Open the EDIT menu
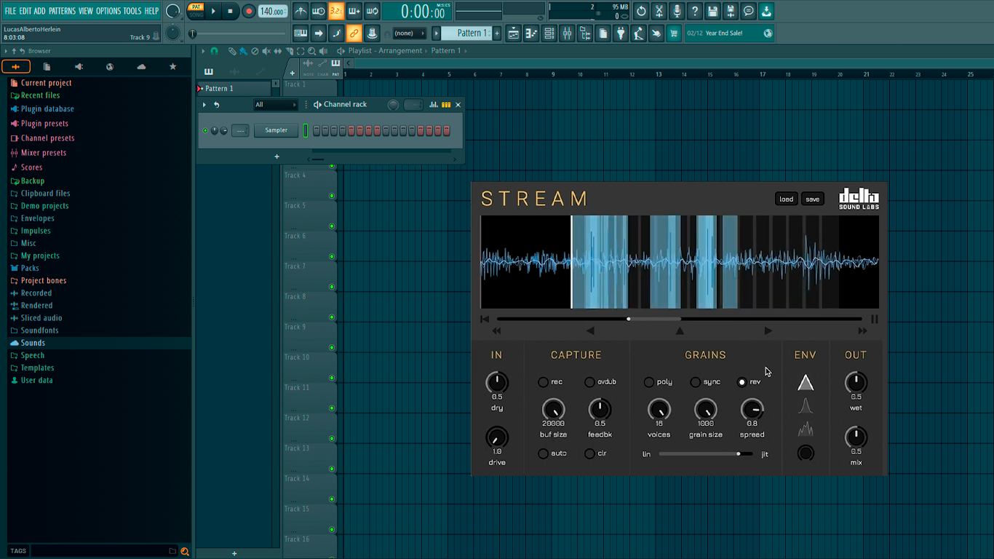The width and height of the screenshot is (994, 559). click(x=25, y=11)
